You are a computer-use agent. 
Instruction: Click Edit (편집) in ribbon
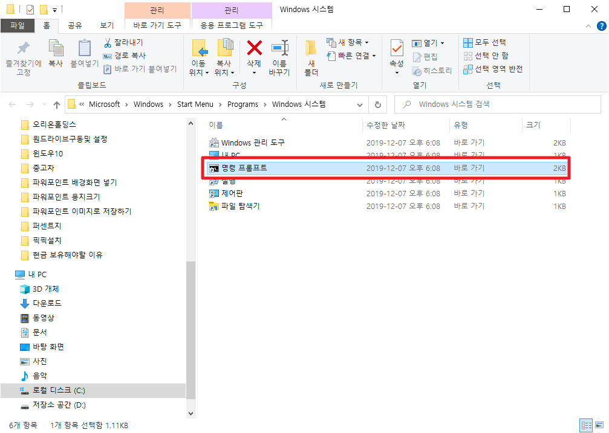425,57
